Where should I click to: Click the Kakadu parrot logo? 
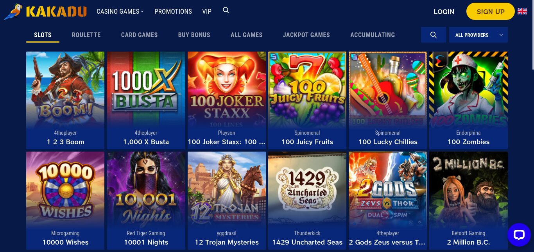pyautogui.click(x=45, y=11)
